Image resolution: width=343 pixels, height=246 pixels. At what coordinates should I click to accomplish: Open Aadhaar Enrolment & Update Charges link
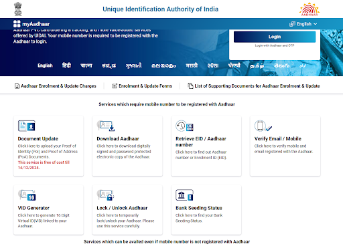[58, 86]
